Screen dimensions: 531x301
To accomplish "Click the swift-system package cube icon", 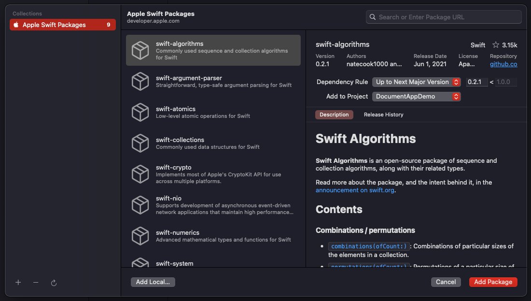I will 140,263.
